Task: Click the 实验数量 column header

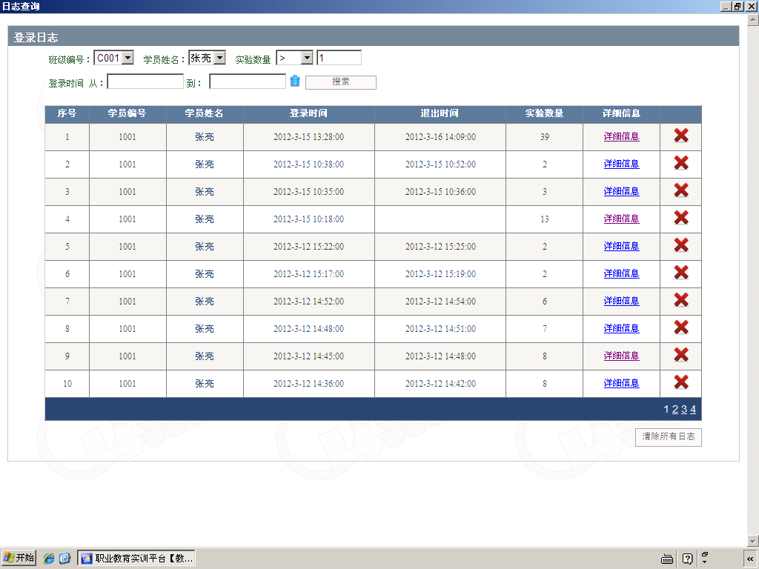Action: tap(544, 113)
